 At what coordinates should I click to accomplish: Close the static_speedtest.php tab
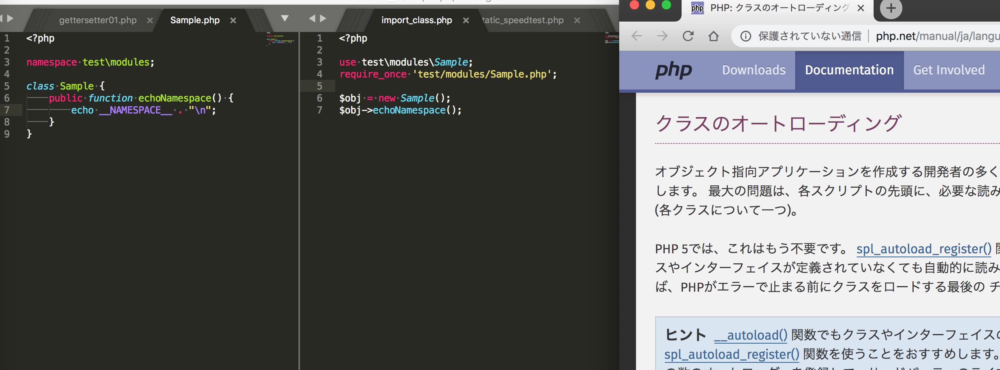click(577, 20)
